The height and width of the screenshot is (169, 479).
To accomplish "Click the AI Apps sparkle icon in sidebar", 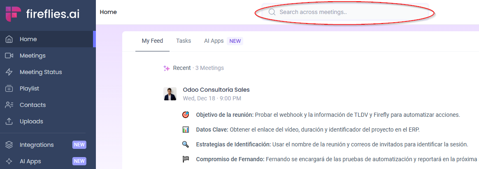I will tap(9, 162).
